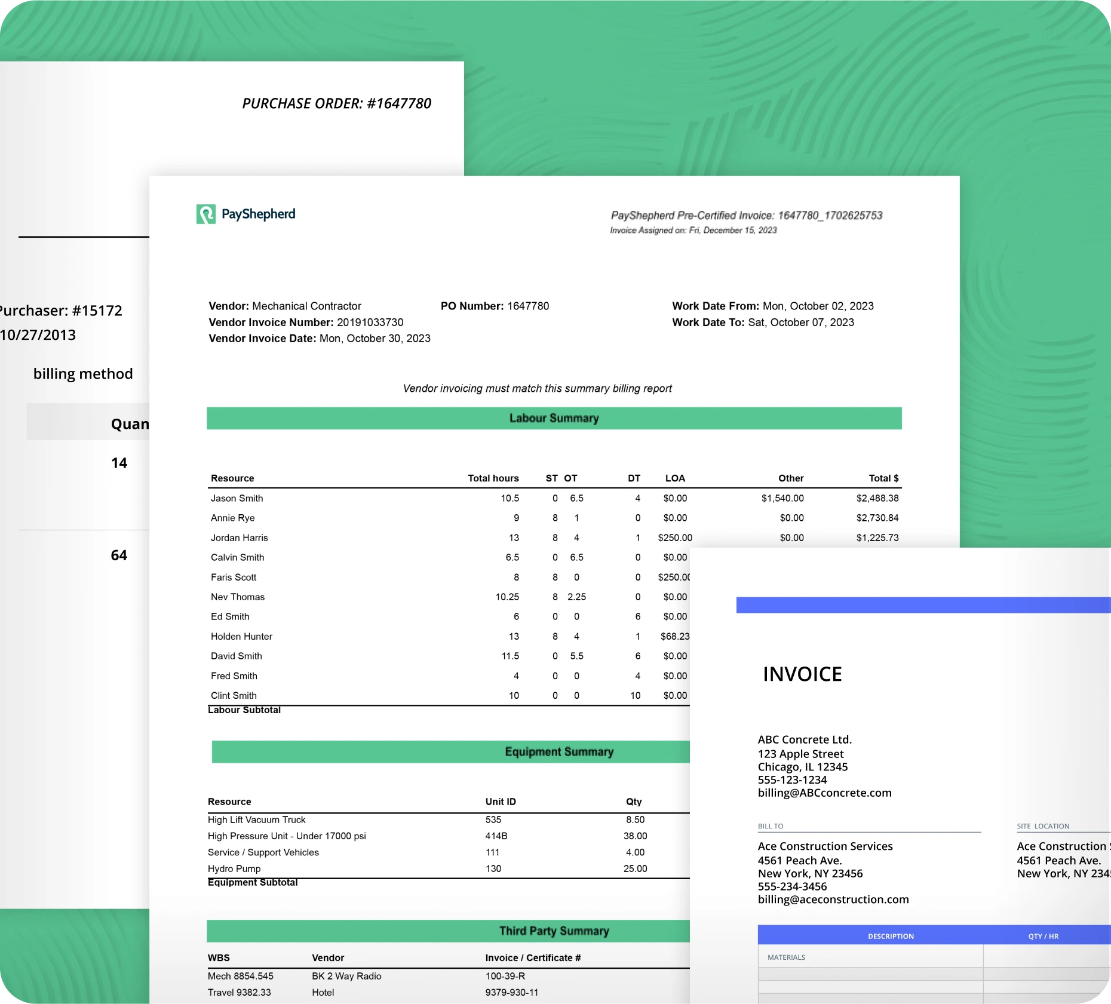Click the DESCRIPTION column header in invoice

pyautogui.click(x=891, y=936)
